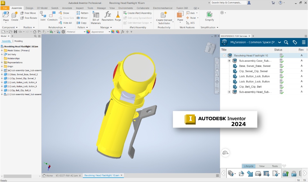Click the Show relationships tool
Screen dimensions: 308x182
pyautogui.click(x=64, y=13)
